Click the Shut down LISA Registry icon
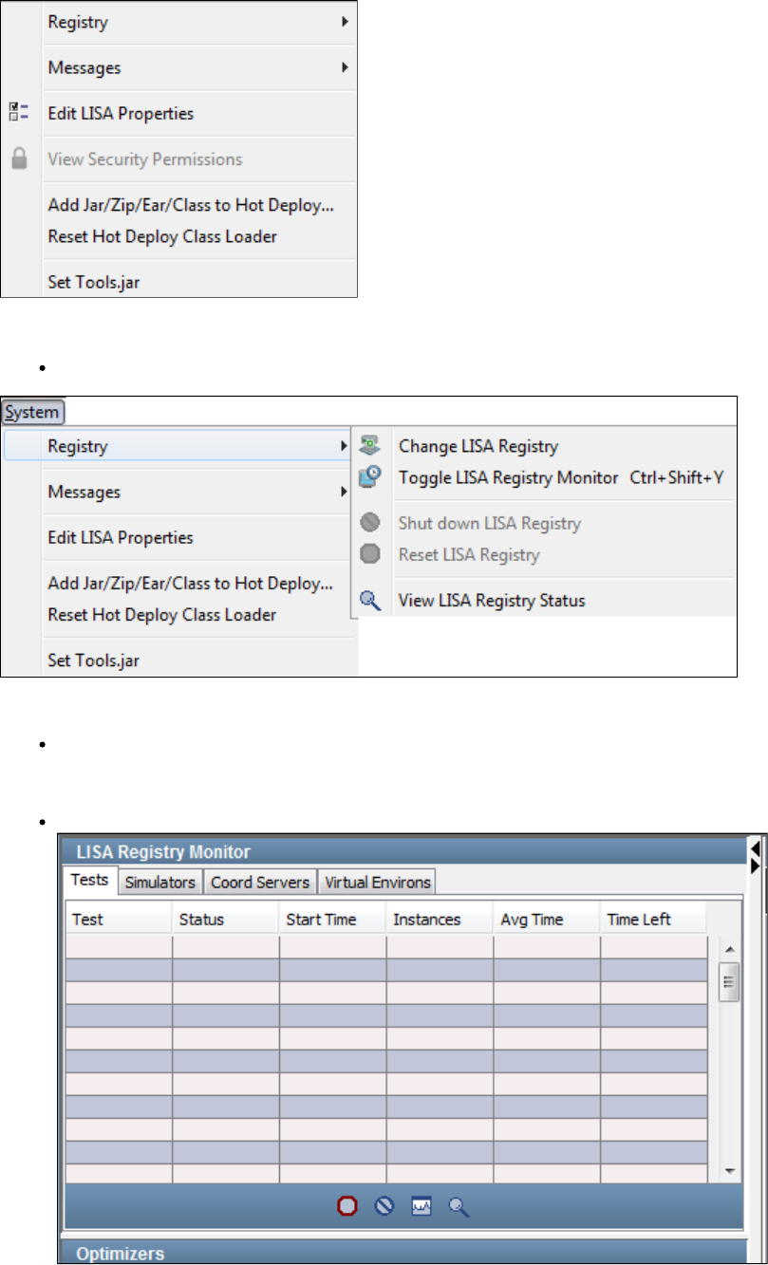 click(370, 523)
